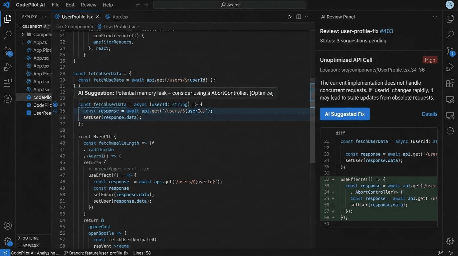
Task: Open AI Review Panel more actions ellipsis
Action: [x=435, y=17]
